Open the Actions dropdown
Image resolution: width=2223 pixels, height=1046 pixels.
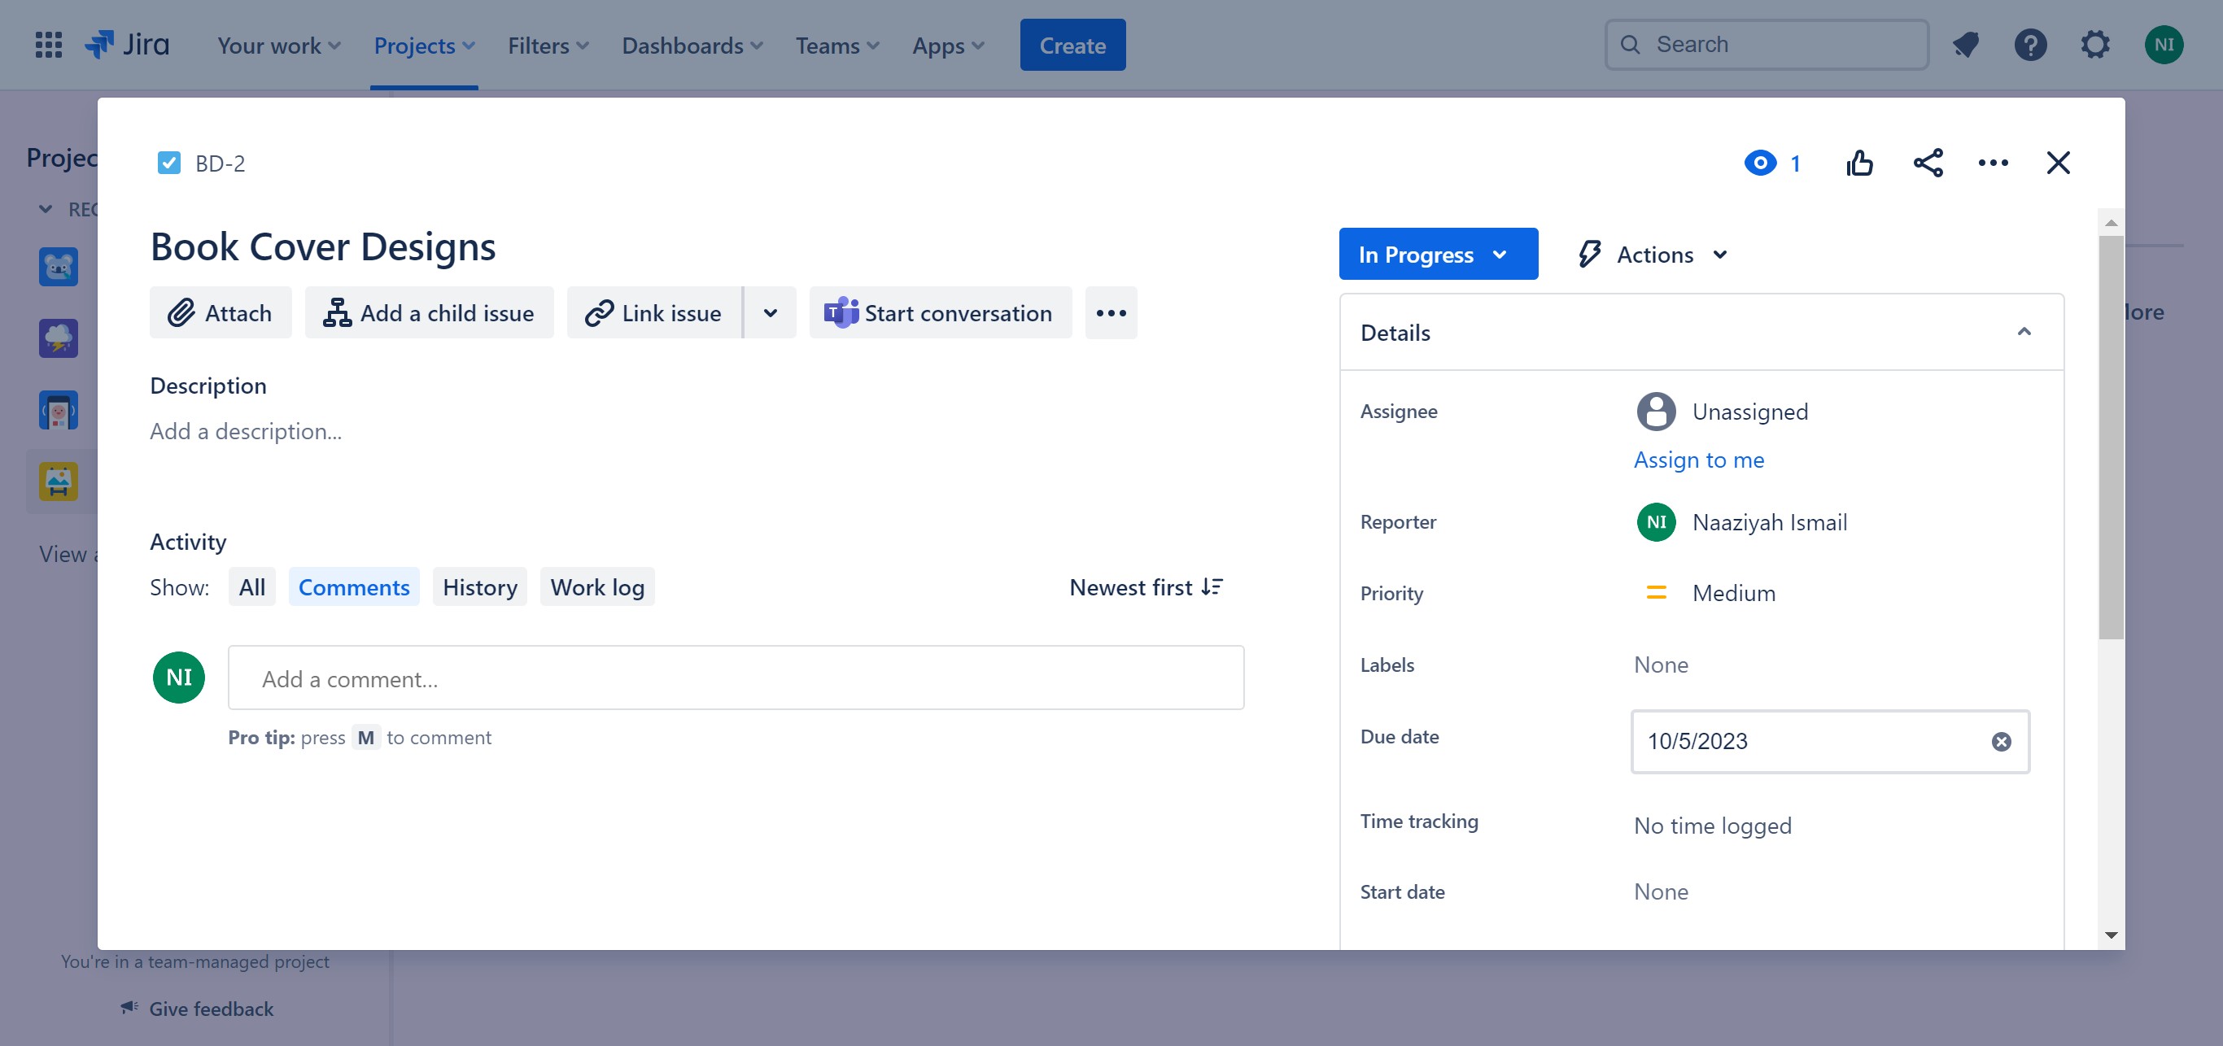pyautogui.click(x=1653, y=255)
